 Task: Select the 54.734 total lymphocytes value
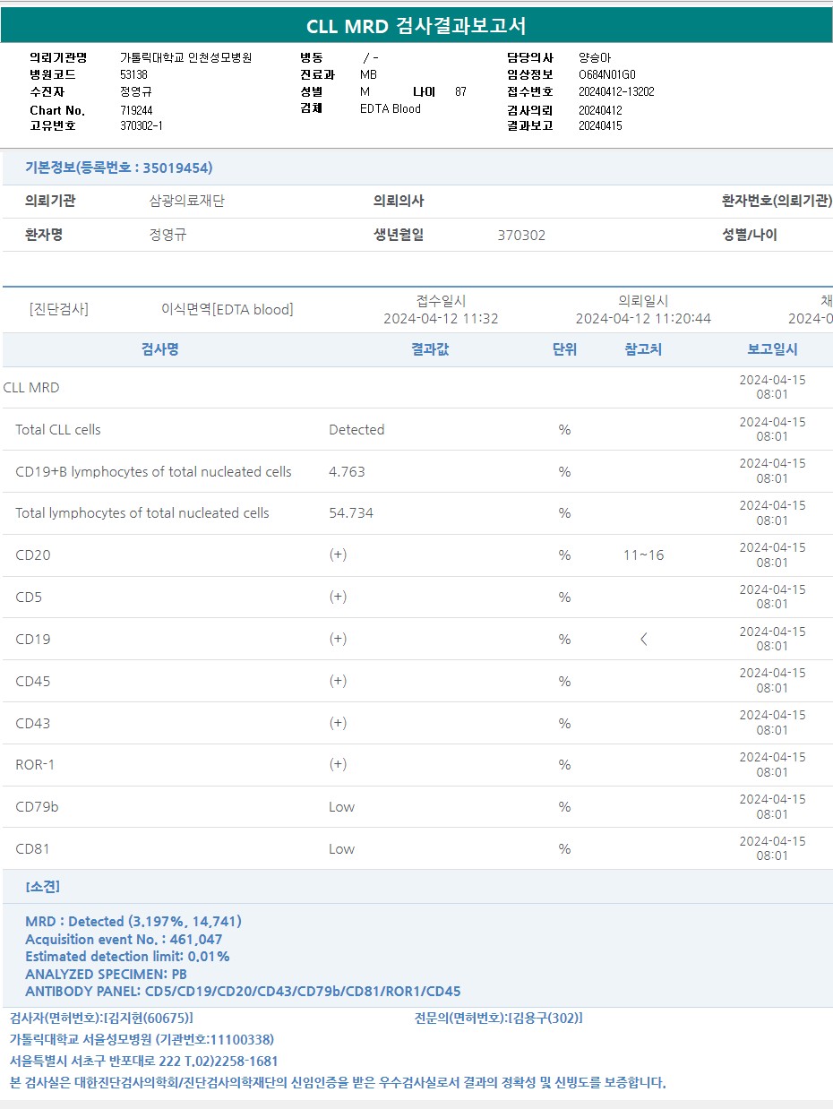click(x=351, y=513)
